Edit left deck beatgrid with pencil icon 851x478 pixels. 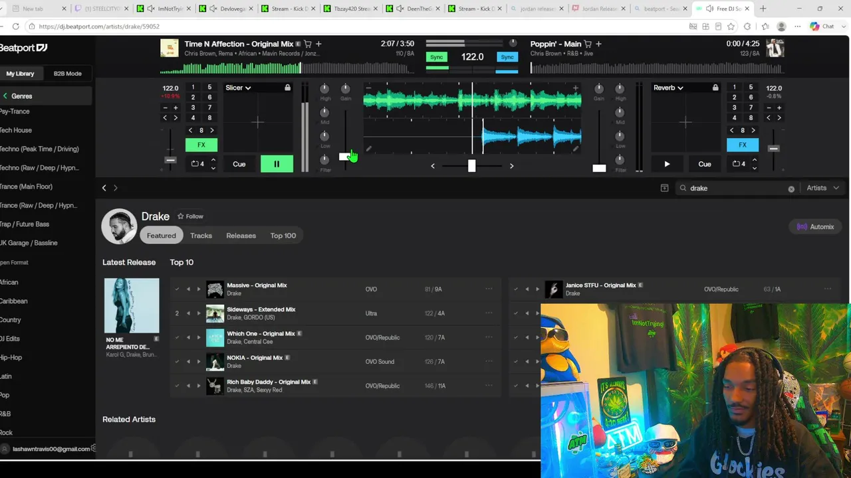pos(368,149)
